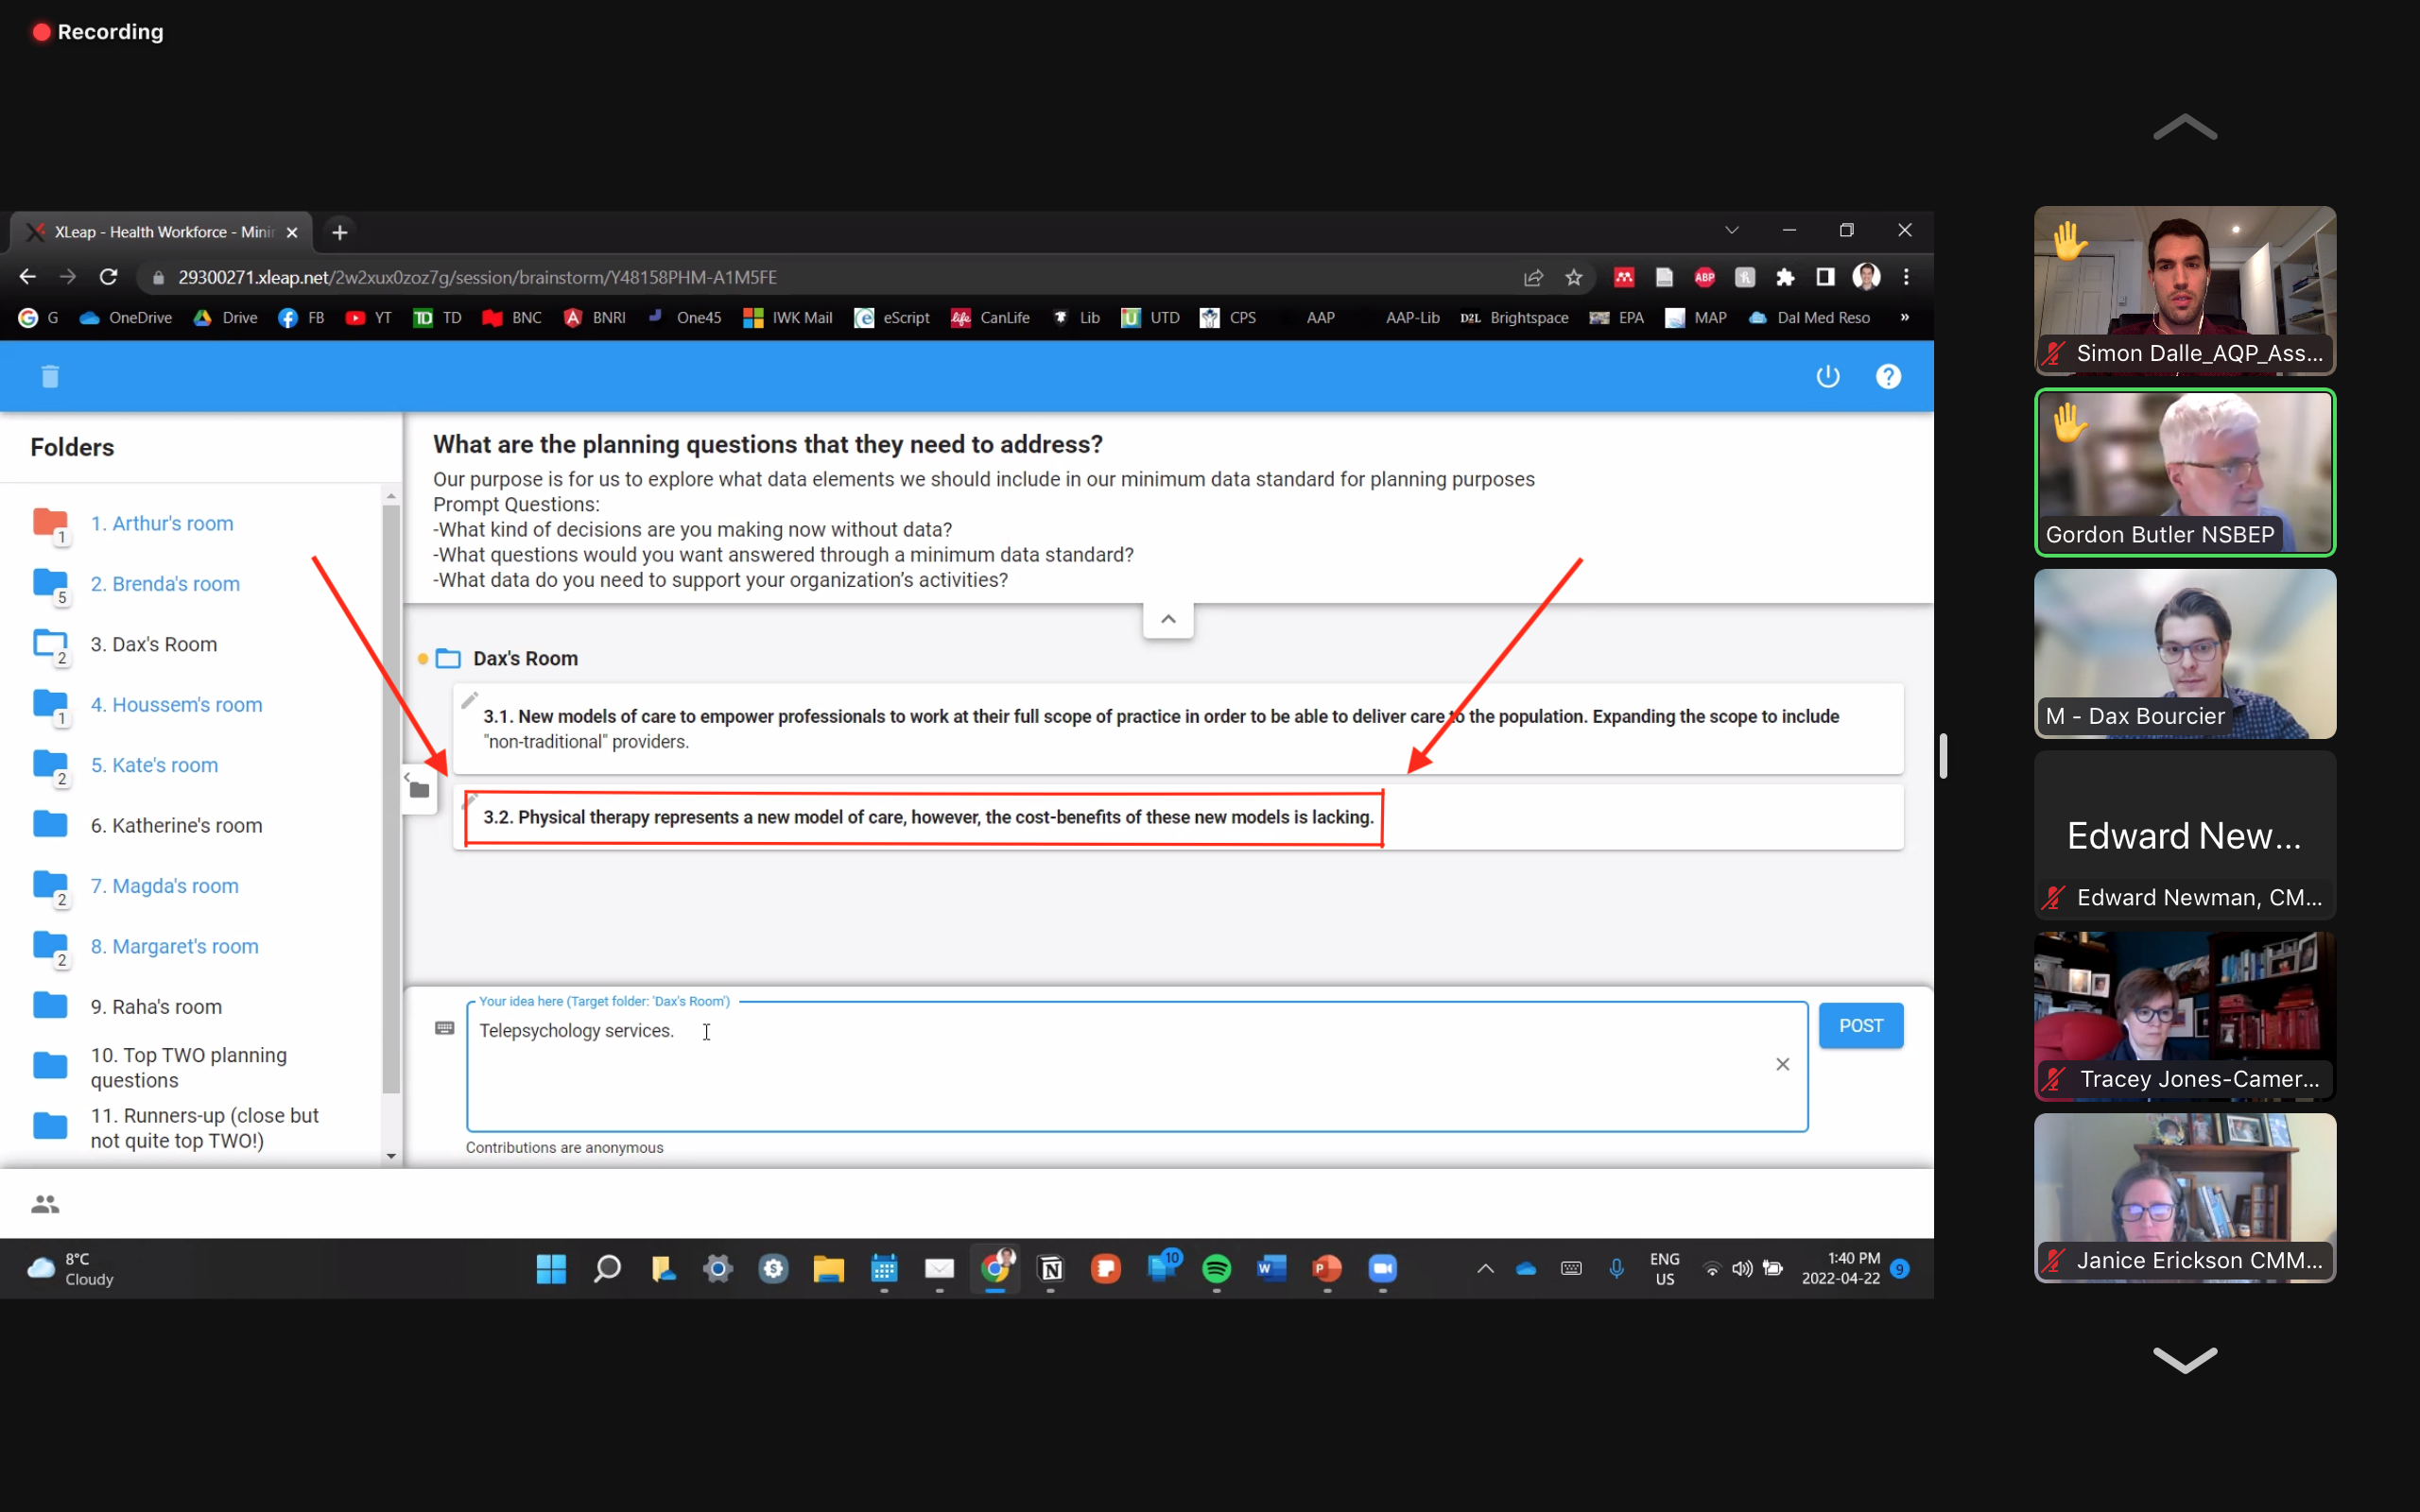Select Katherine's room folder

[x=176, y=826]
